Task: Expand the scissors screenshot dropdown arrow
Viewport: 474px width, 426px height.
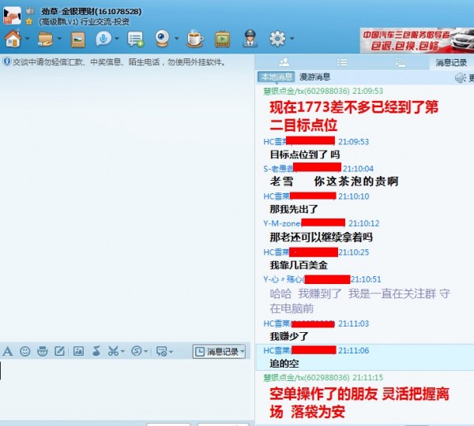Action: [122, 351]
